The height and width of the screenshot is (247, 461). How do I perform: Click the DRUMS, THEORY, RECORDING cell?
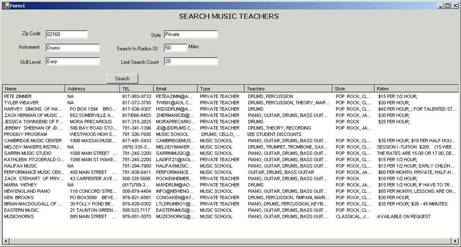pos(279,128)
